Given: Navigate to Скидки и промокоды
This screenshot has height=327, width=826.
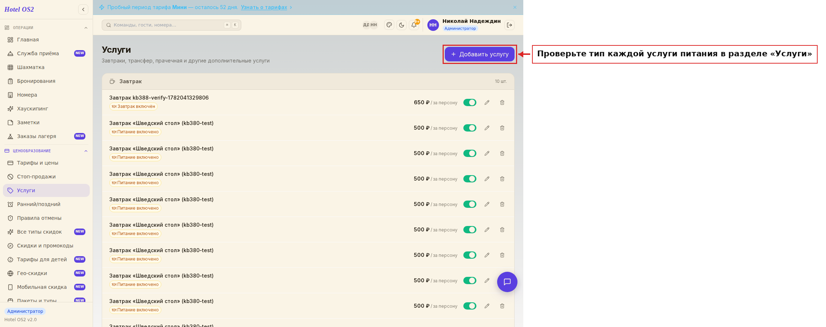Looking at the screenshot, I should tap(46, 246).
